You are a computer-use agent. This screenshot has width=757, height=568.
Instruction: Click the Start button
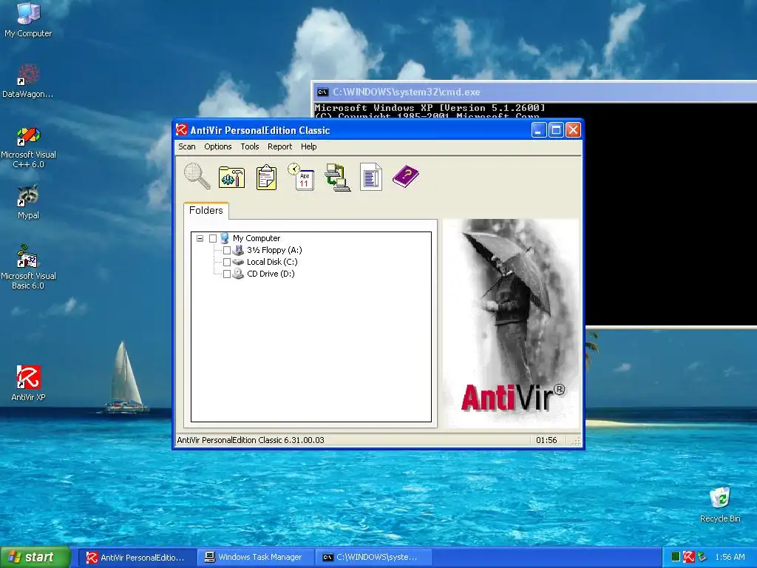click(x=35, y=557)
